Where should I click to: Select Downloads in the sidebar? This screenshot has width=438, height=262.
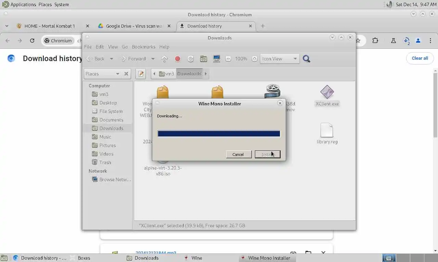tap(108, 128)
